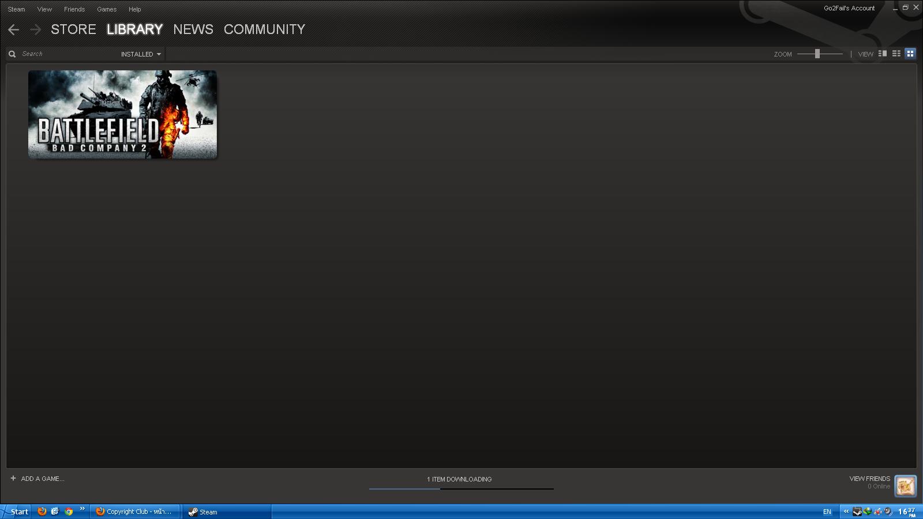Select the Battlefield Bad Company 2 thumbnail
Screen dimensions: 923x519
tap(123, 114)
